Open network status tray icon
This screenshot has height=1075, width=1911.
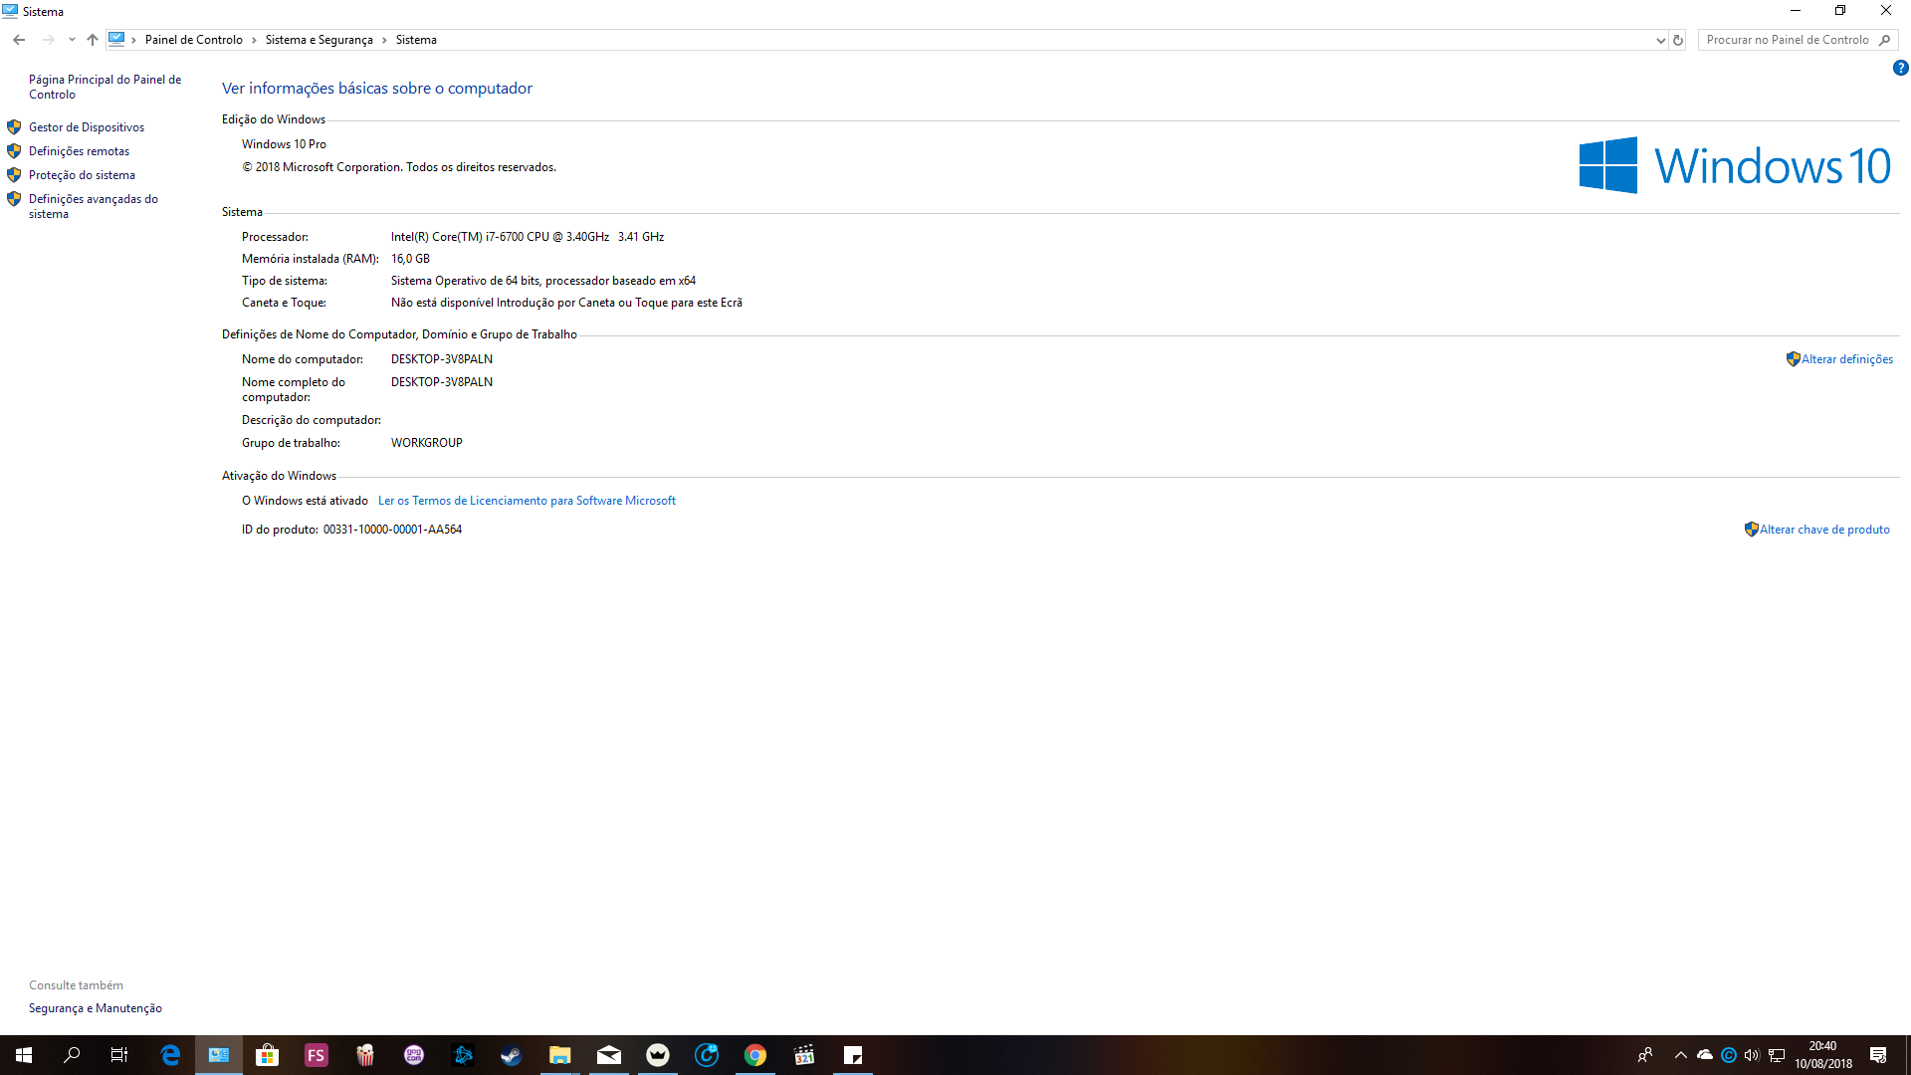[x=1777, y=1055]
